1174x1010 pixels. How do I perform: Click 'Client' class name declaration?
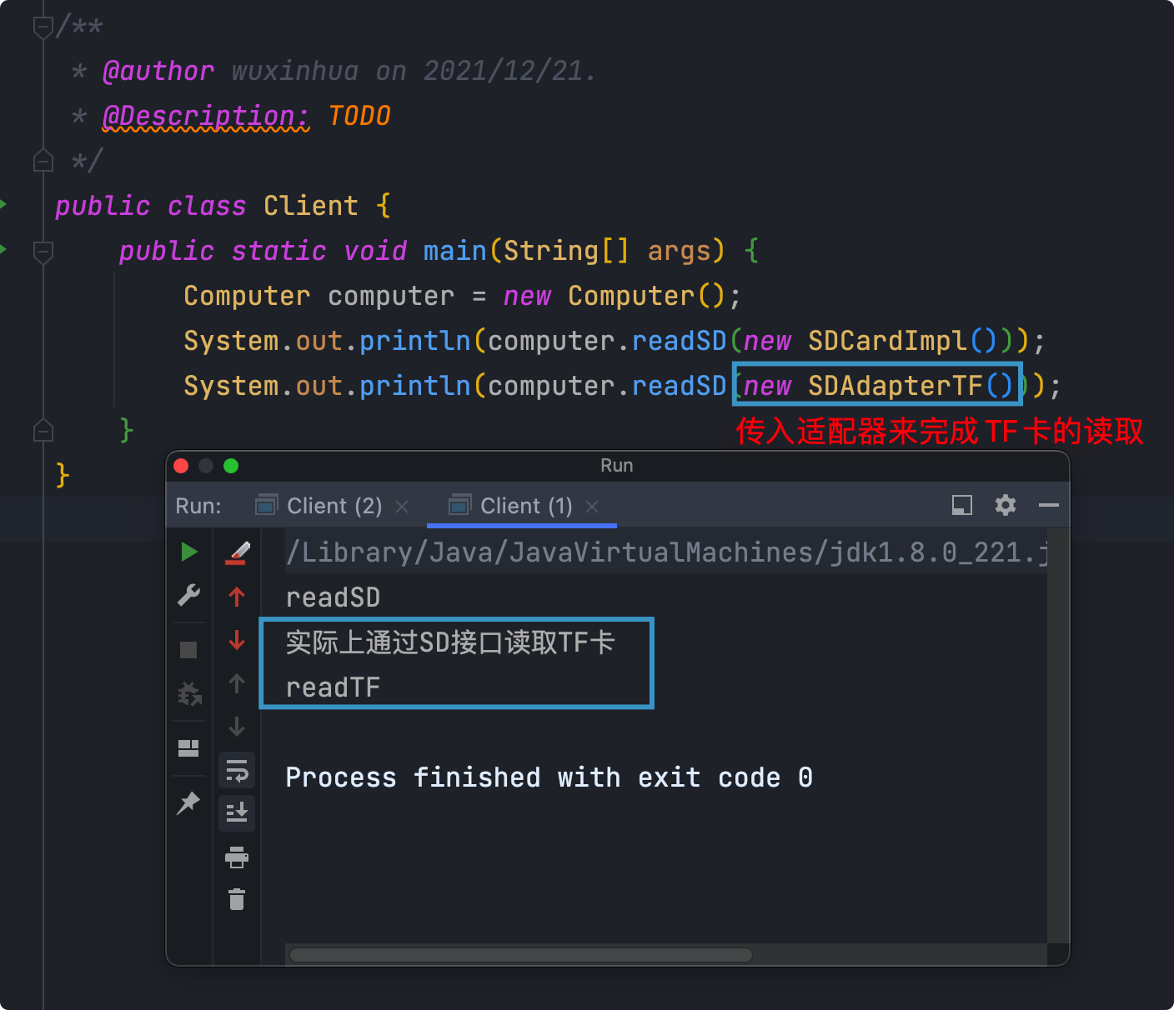point(311,206)
